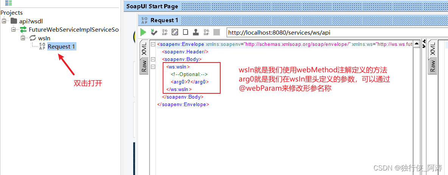Click the endpoint URL field
448x175 pixels.
337,32
